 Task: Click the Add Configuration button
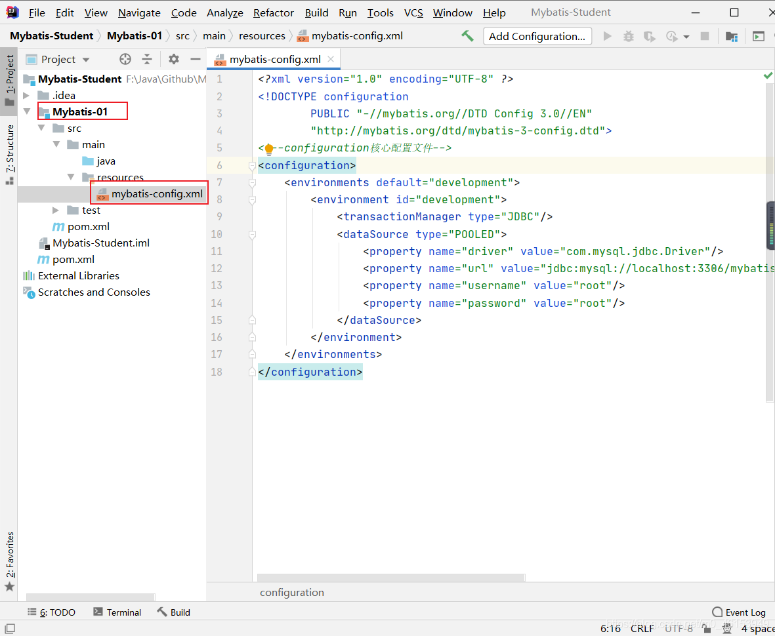[x=537, y=37]
